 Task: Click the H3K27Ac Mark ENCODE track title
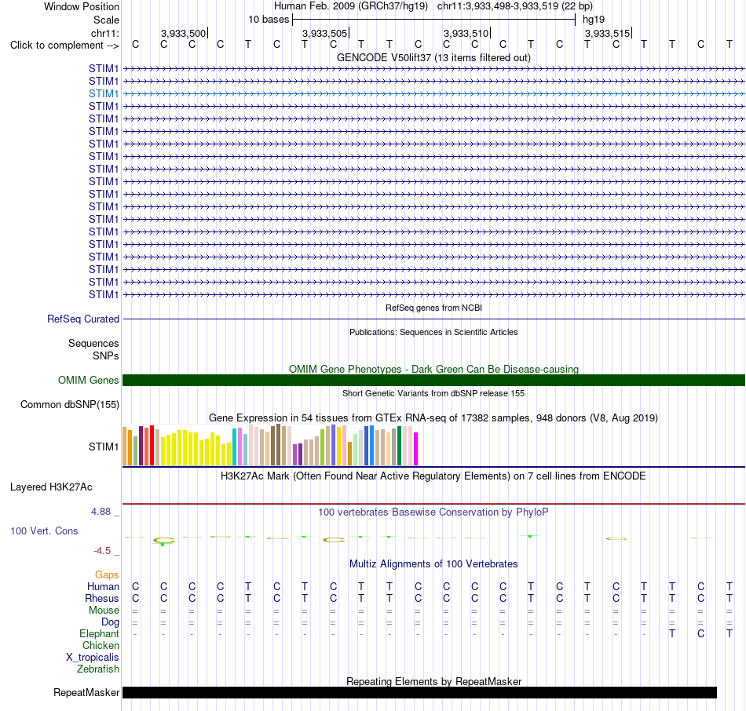pos(433,476)
